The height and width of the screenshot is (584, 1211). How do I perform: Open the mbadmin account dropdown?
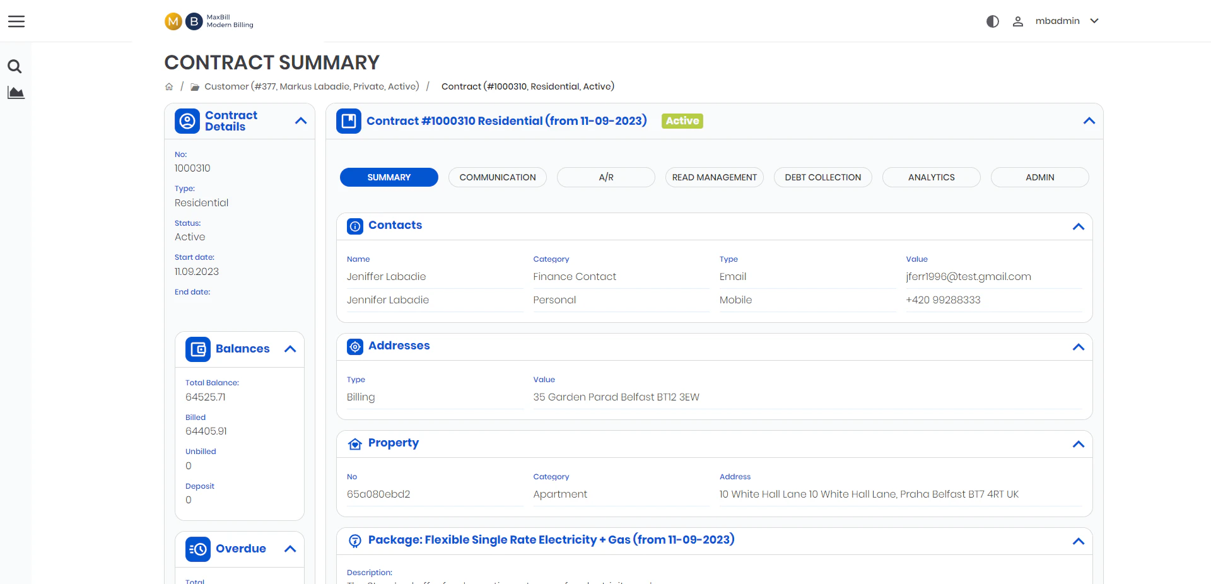[1094, 21]
